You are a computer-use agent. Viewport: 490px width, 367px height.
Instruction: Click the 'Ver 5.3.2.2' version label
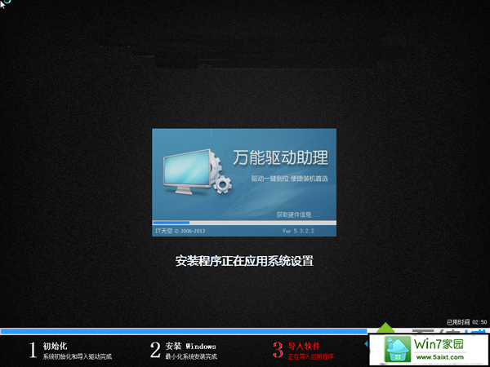[298, 231]
